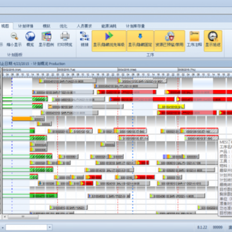Click the folder icon on the gray Gantt bar
Image resolution: width=232 pixels, height=232 pixels.
(x=50, y=106)
